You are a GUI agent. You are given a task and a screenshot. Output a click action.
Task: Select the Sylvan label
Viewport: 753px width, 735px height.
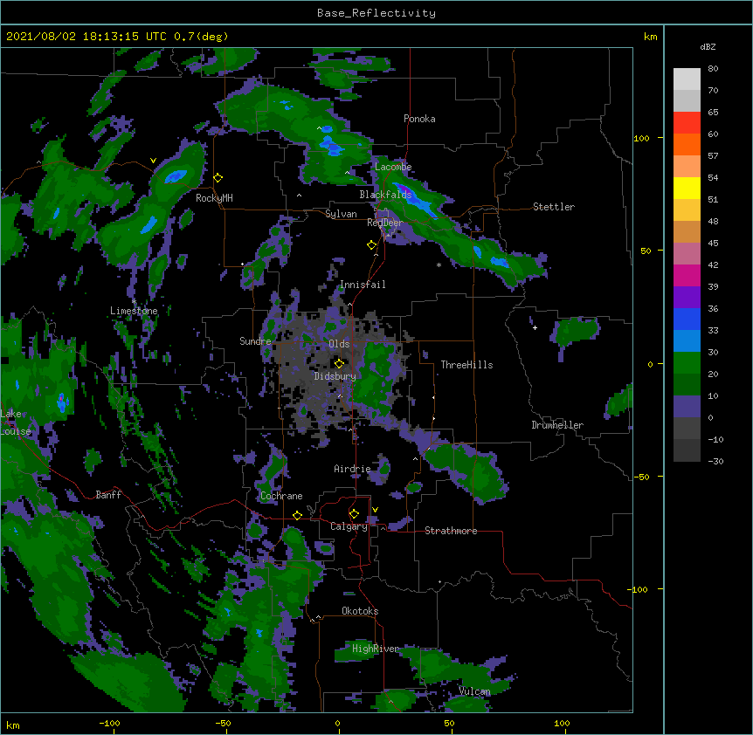tap(341, 214)
